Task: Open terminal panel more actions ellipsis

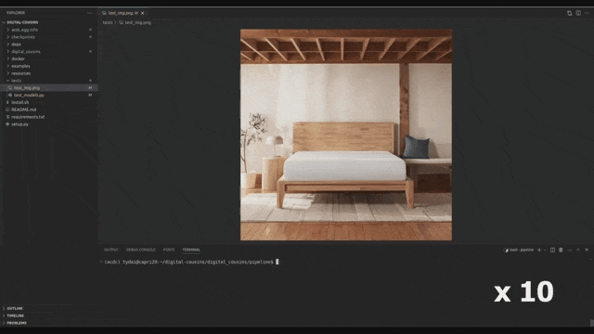Action: [569, 250]
